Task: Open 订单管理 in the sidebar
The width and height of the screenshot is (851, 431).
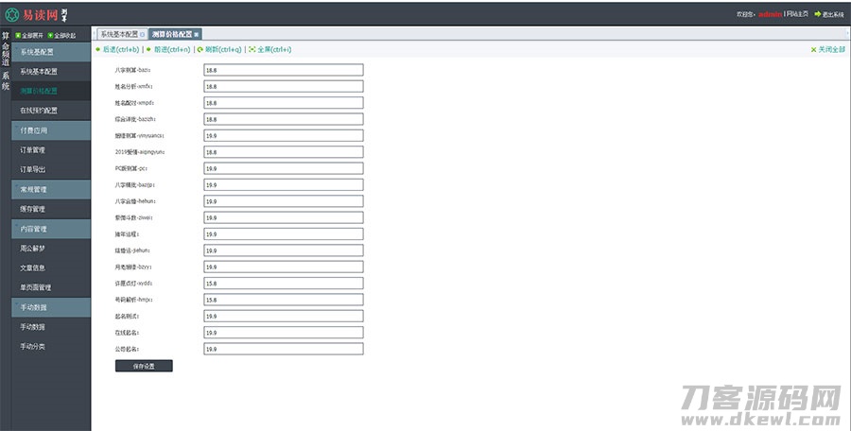Action: coord(33,150)
